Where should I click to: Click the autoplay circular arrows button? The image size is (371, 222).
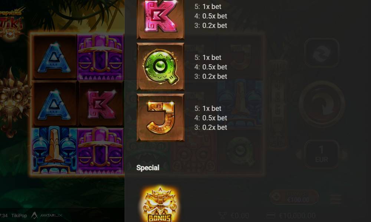(322, 53)
